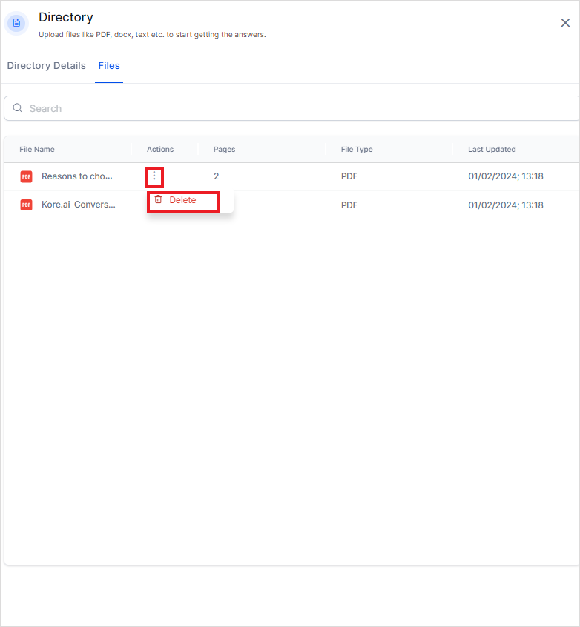The height and width of the screenshot is (627, 580).
Task: Select the Files tab
Action: point(109,66)
